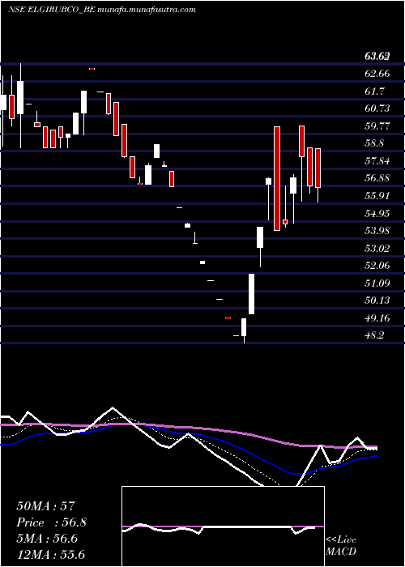
Task: Click the 59.77 price axis label
Action: [378, 126]
